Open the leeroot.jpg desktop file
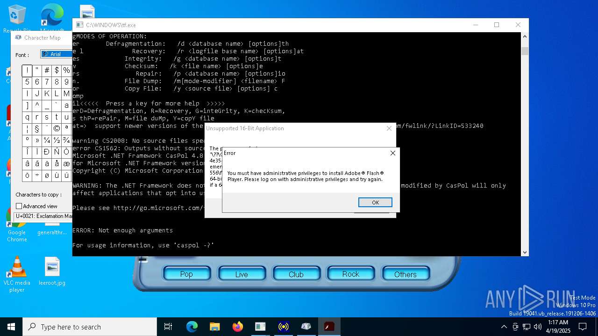The image size is (598, 336). coord(52,271)
